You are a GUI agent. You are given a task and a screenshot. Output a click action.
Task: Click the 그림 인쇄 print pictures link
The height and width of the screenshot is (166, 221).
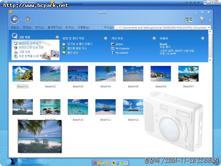click(x=24, y=52)
